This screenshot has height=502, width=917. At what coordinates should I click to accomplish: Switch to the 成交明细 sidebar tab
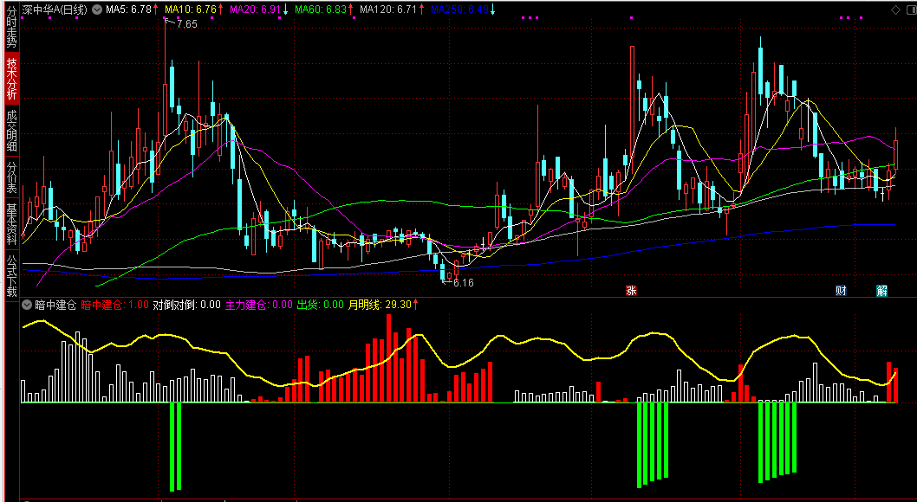click(x=11, y=130)
